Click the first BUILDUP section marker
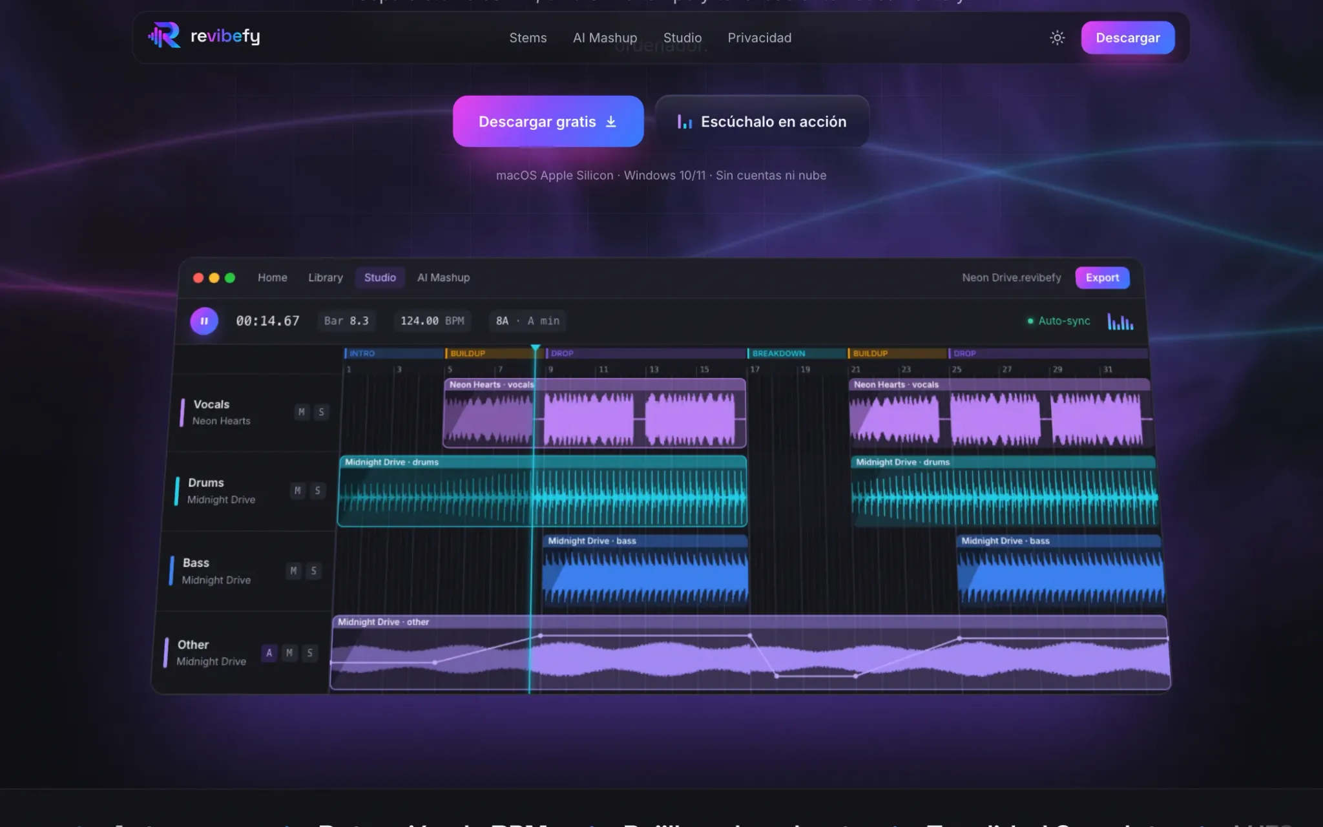This screenshot has width=1323, height=827. [495, 353]
